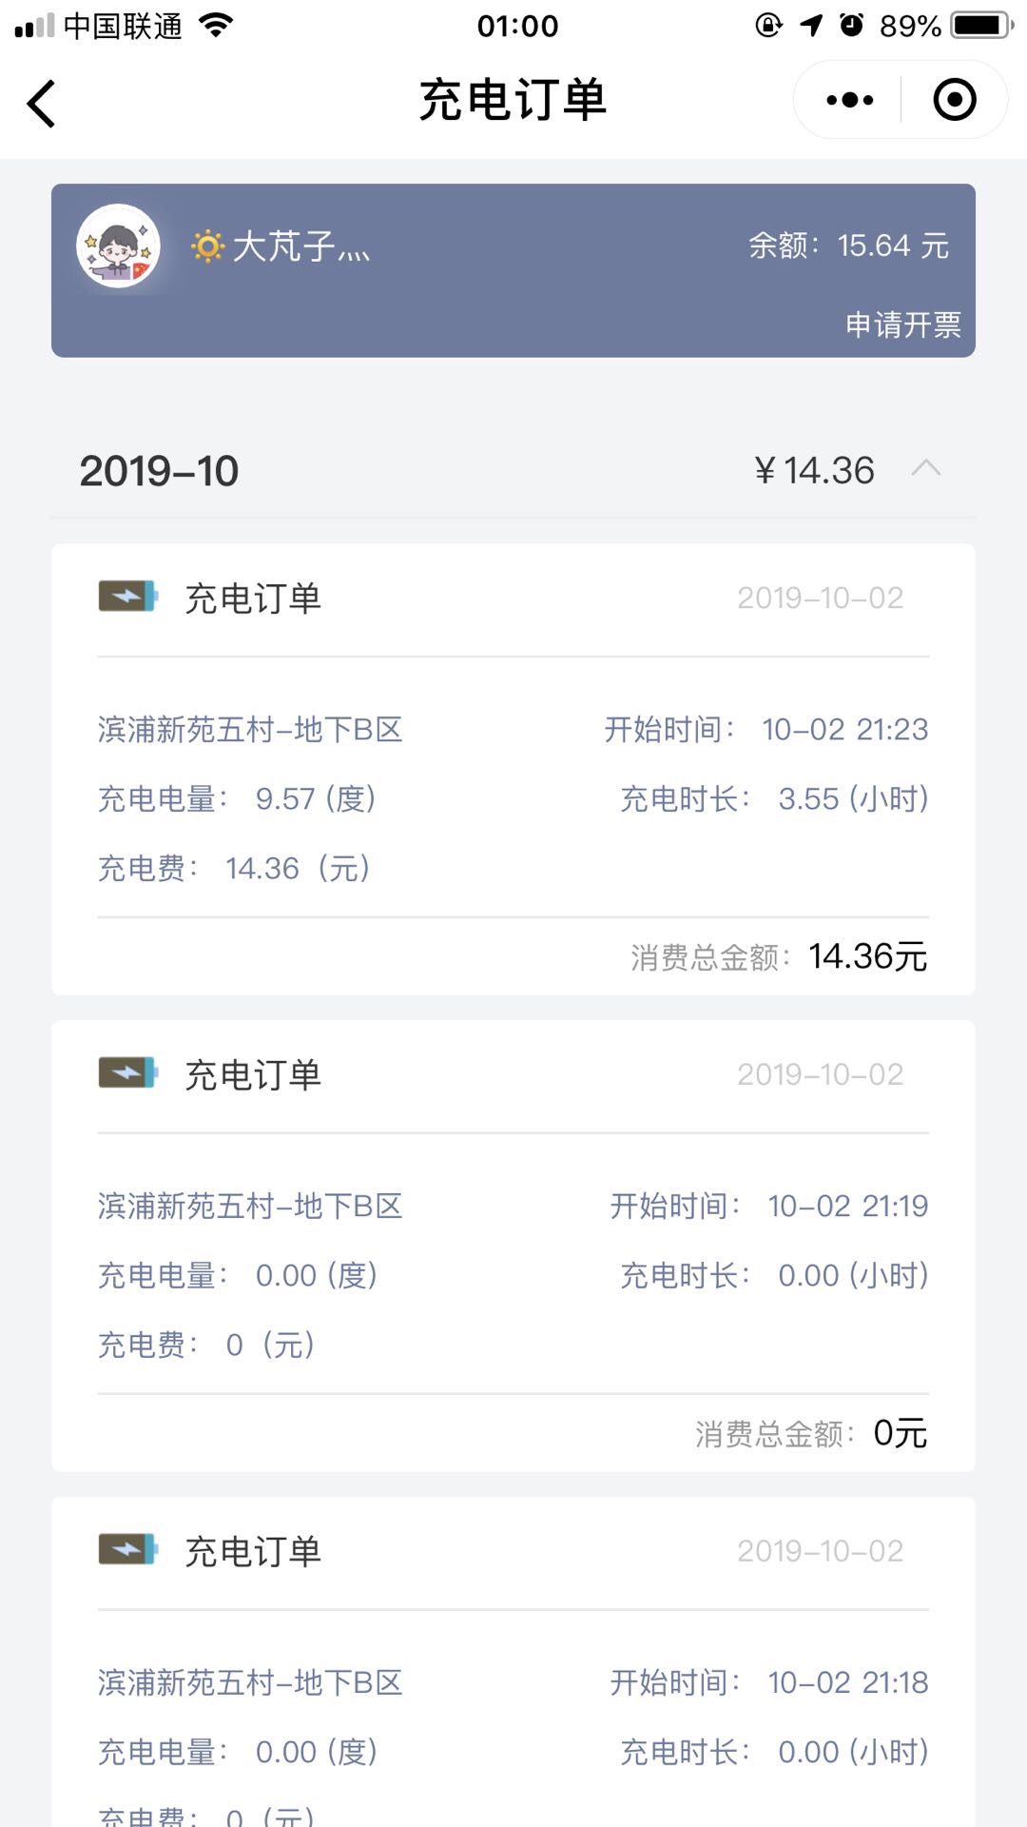Tap the battery icon of second order
This screenshot has width=1027, height=1827.
point(127,1073)
